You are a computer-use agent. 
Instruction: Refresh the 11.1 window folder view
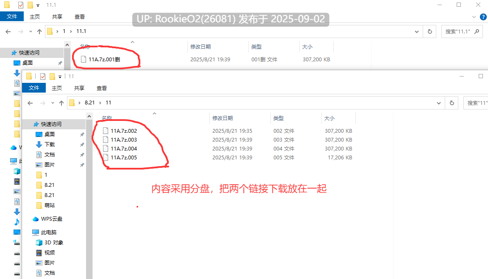point(430,31)
